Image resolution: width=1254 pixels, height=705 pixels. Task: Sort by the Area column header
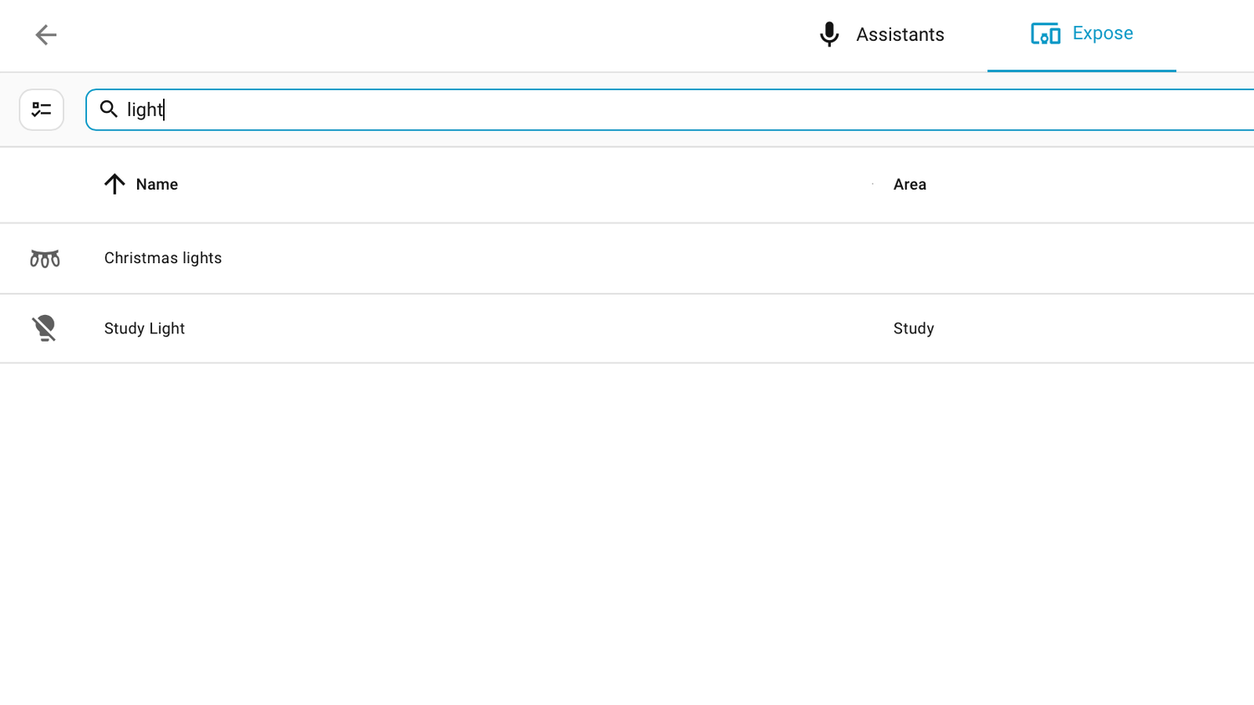click(x=910, y=185)
